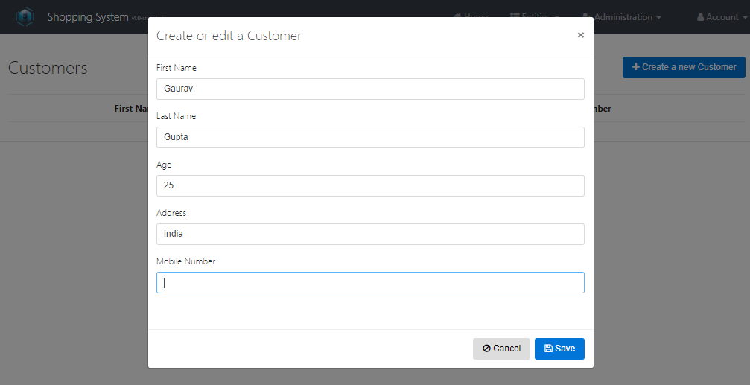The height and width of the screenshot is (385, 750).
Task: Click the ban icon on Cancel
Action: [486, 349]
